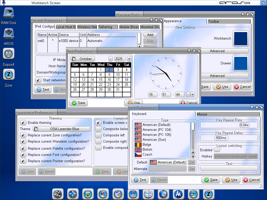
Task: Click Save in Input Preferences
Action: [211, 180]
